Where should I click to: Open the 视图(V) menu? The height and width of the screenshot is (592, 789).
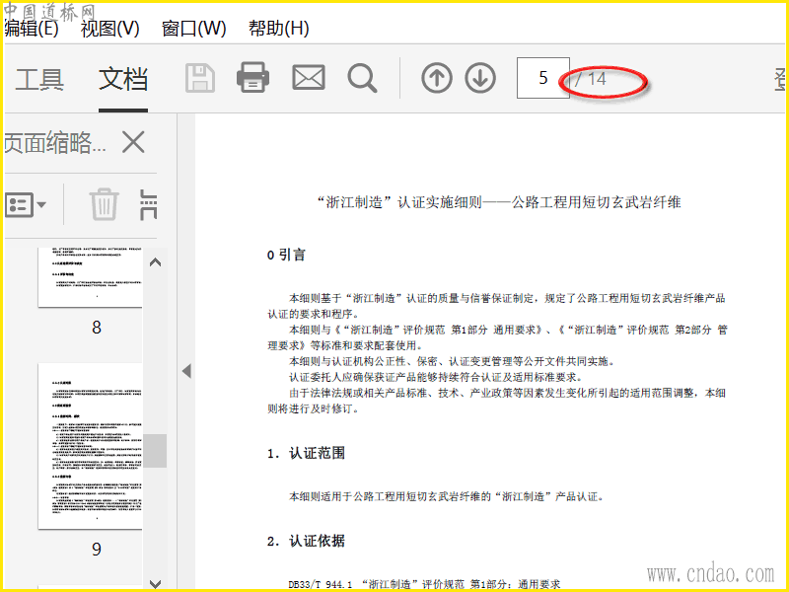[x=109, y=29]
